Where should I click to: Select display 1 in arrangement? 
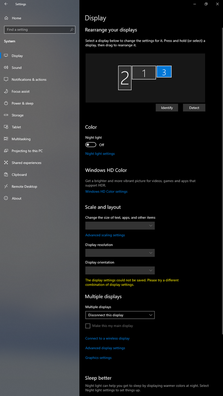[144, 73]
